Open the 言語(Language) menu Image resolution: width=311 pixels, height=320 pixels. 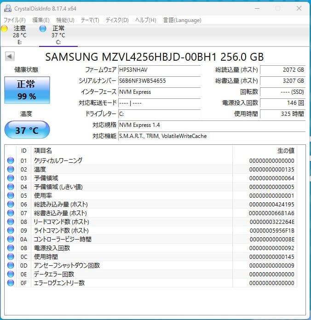(x=182, y=20)
